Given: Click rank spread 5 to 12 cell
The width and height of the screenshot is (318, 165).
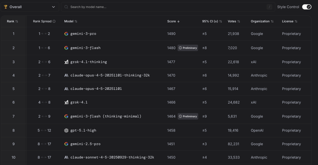Looking at the screenshot, I should 44,130.
